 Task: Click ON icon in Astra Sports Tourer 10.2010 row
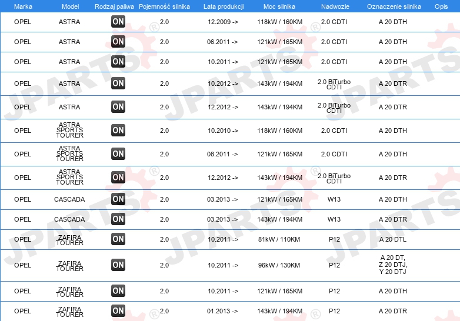(118, 130)
